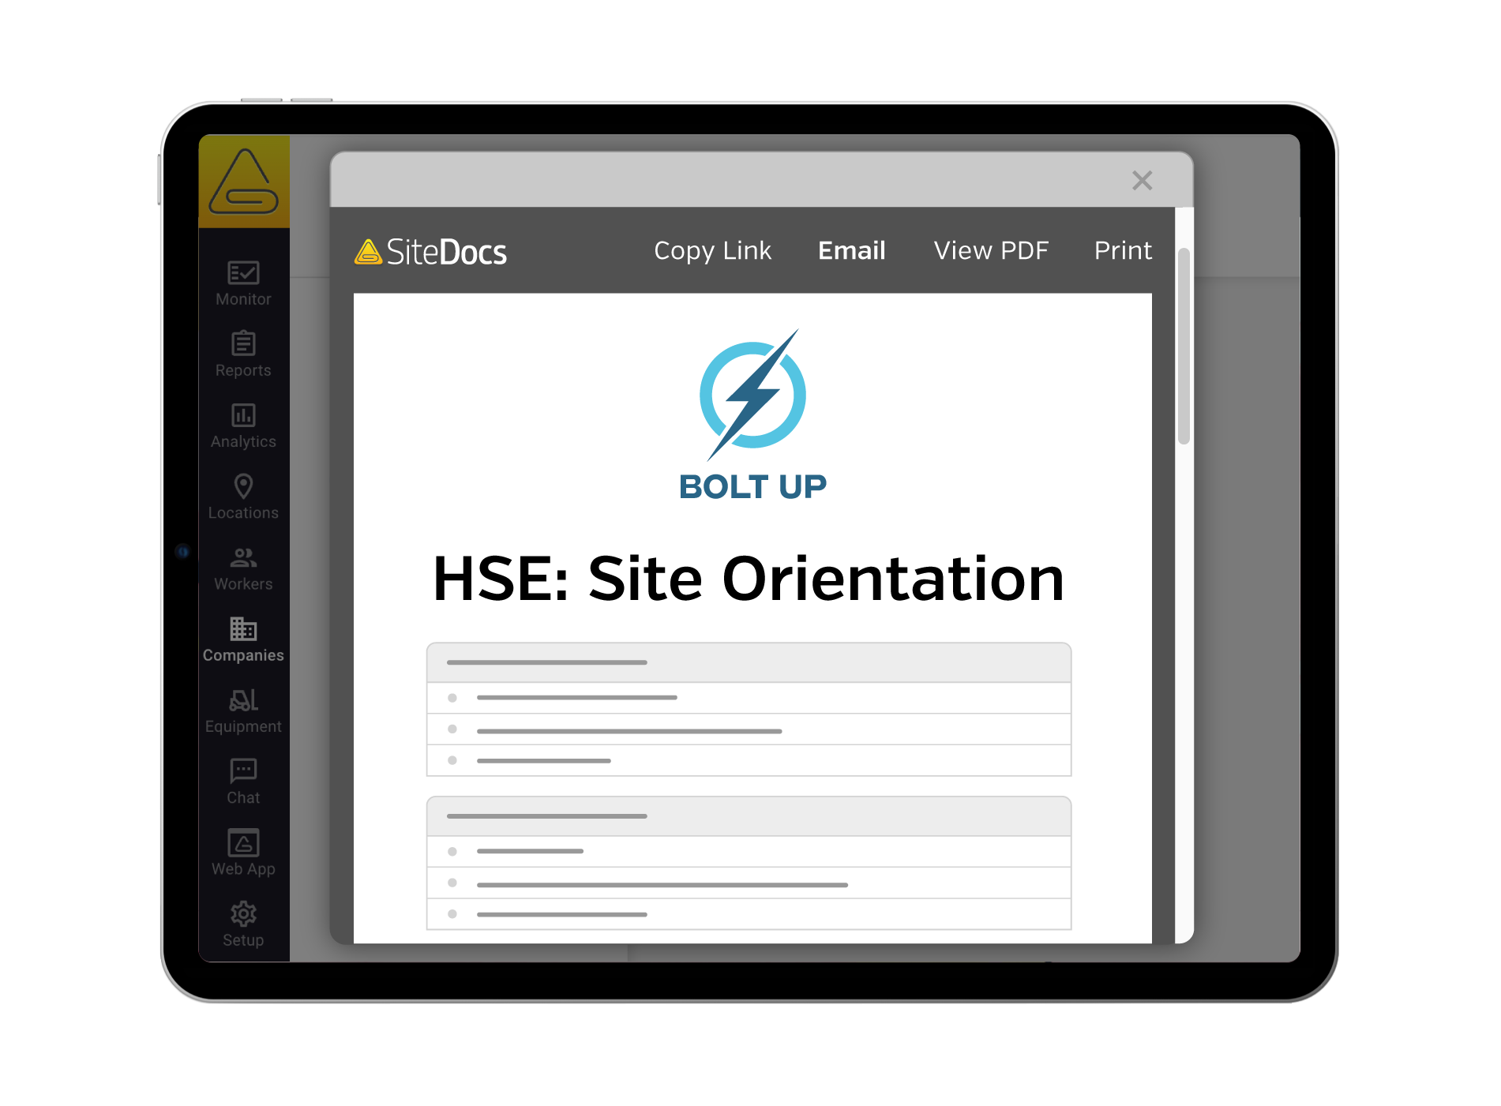Open the Setup gear icon
The width and height of the screenshot is (1501, 1106).
tap(243, 914)
